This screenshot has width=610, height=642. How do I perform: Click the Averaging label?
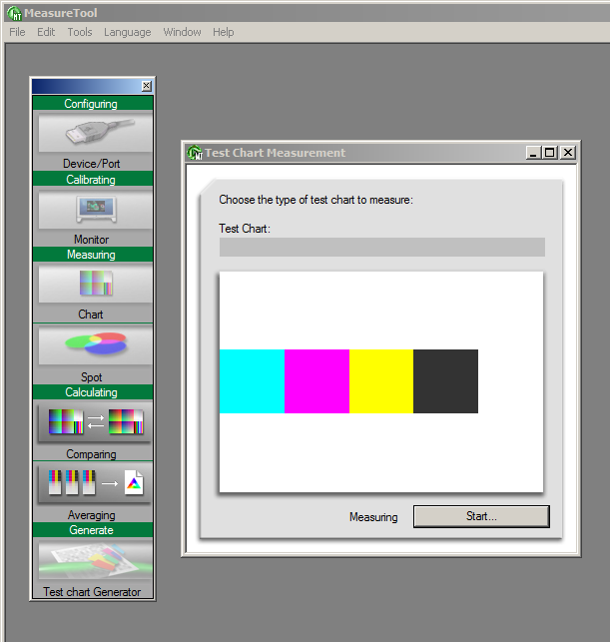point(91,514)
